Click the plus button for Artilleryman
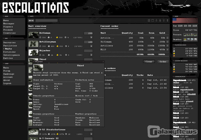The image size is (201, 140). click(x=91, y=46)
